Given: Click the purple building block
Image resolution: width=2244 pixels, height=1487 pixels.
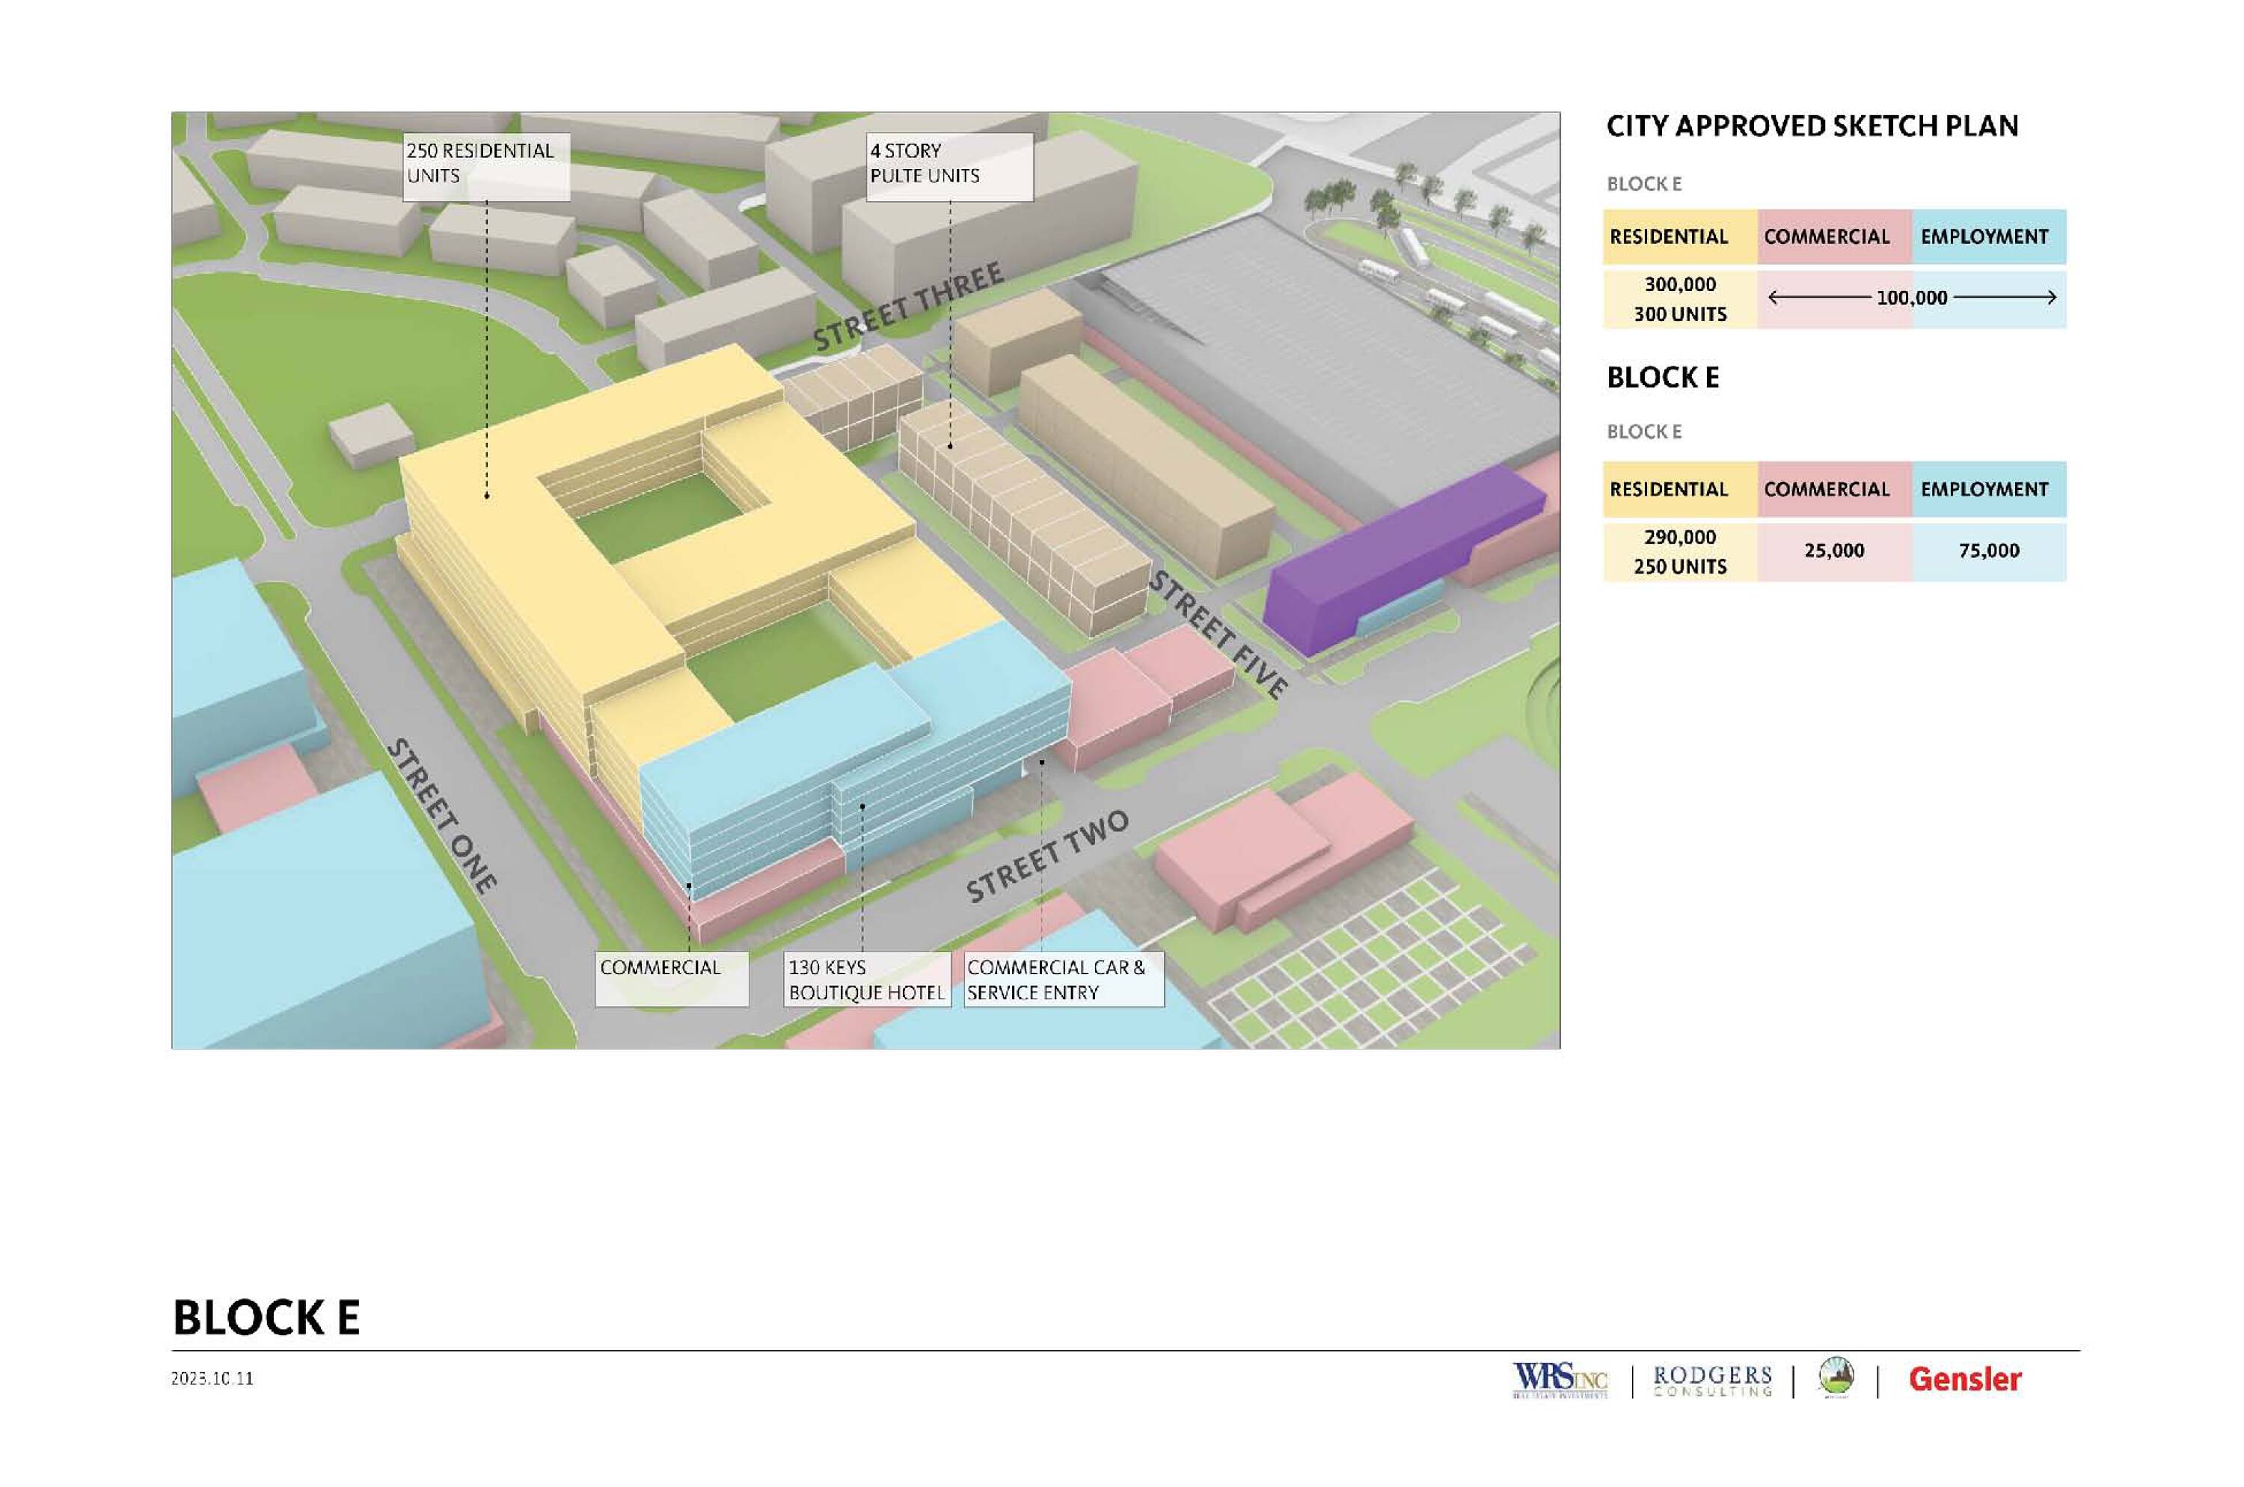Looking at the screenshot, I should [1394, 558].
